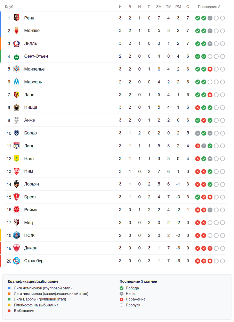Open the Лорьян team link
The height and width of the screenshot is (322, 234).
32,184
